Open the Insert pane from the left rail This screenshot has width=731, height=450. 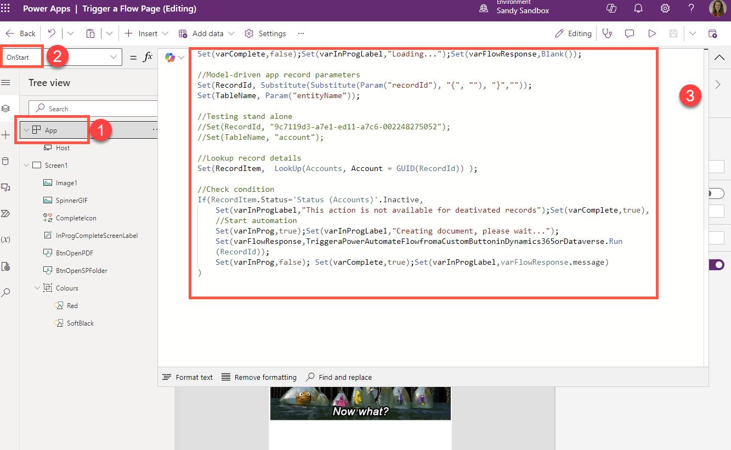7,134
